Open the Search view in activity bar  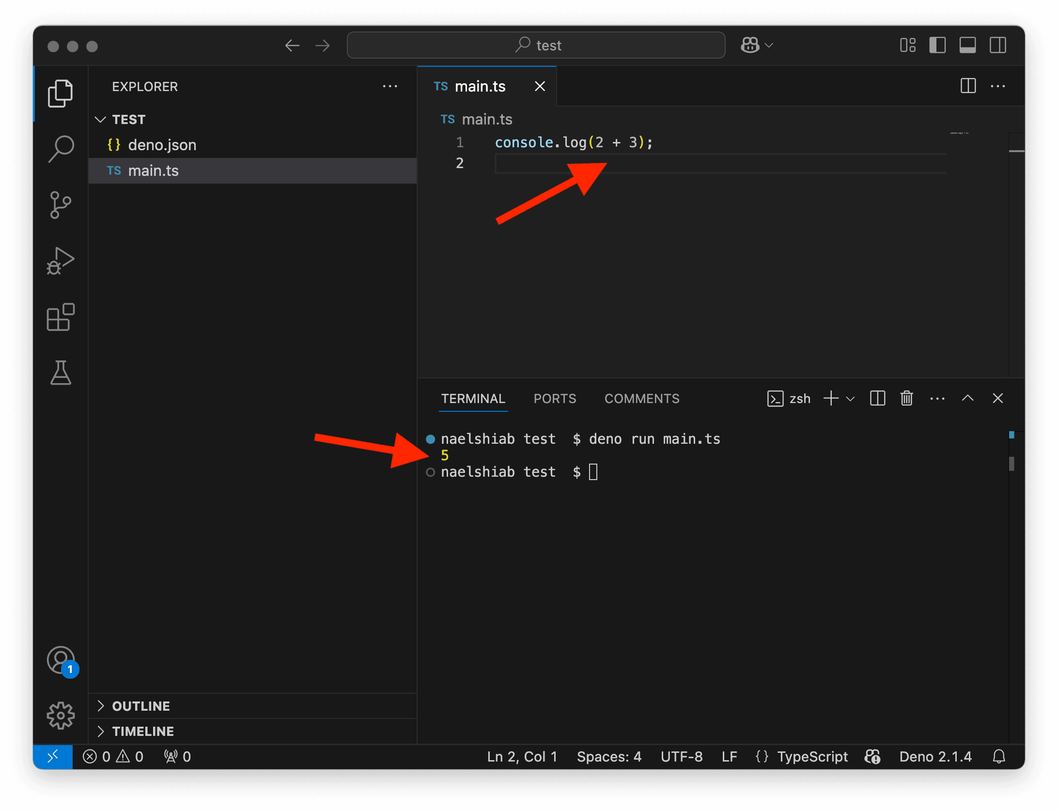(61, 149)
